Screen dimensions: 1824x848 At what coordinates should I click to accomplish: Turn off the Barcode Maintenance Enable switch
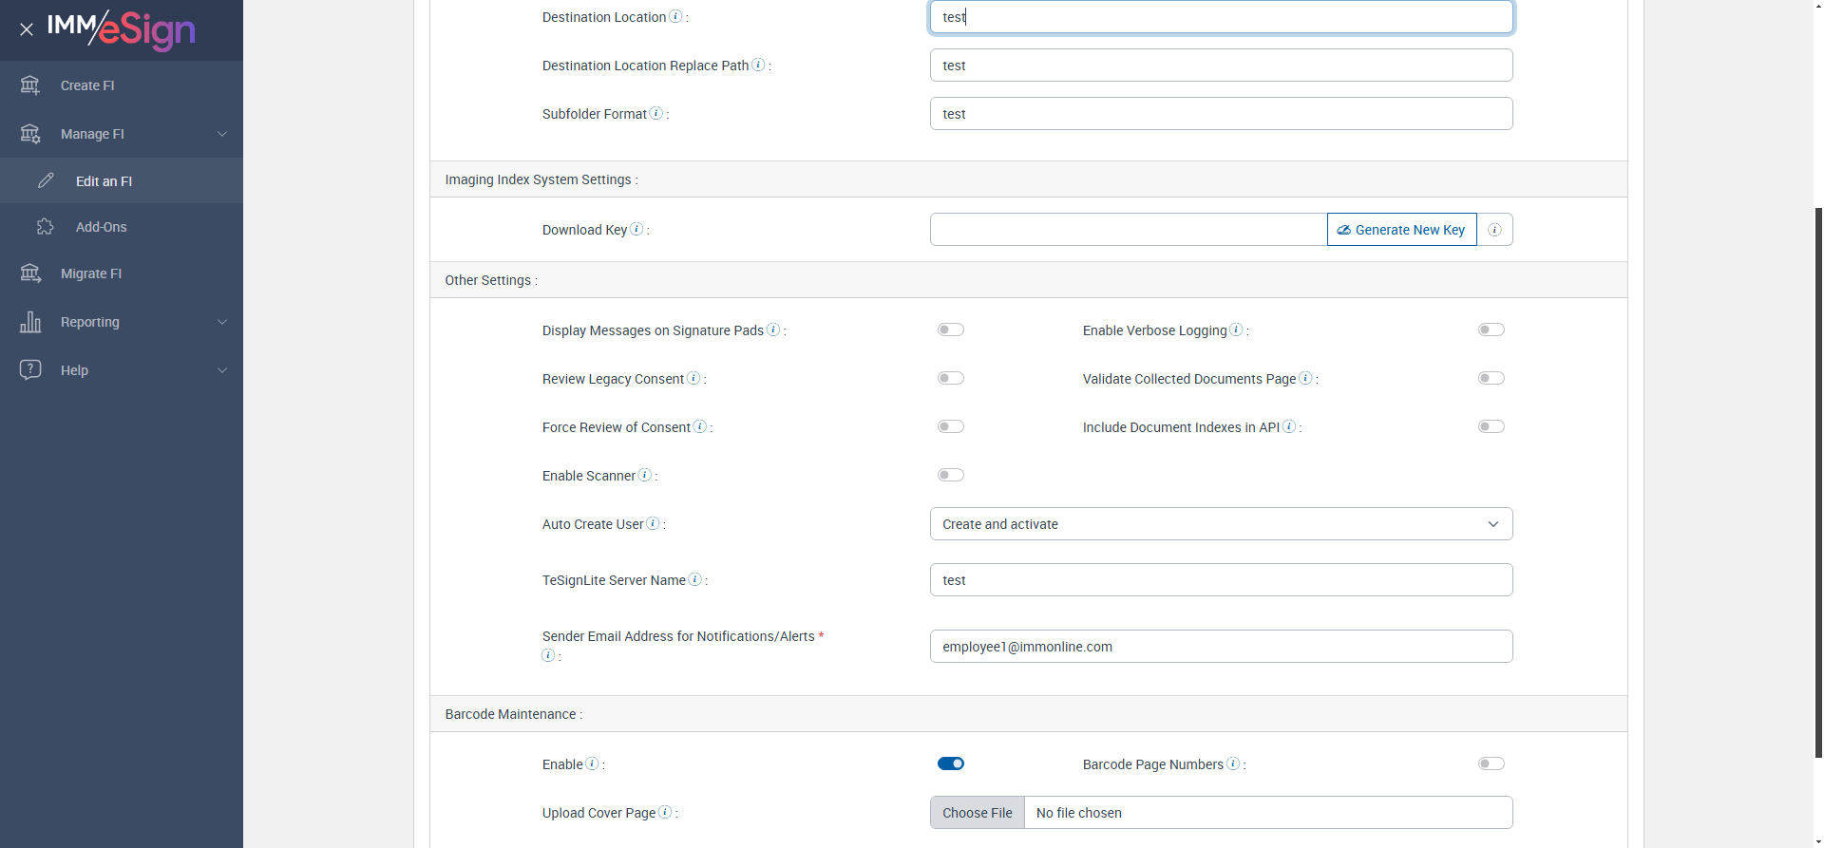pos(950,763)
